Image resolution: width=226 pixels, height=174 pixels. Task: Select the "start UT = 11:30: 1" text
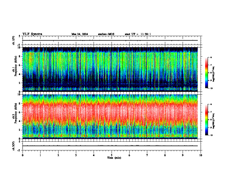138,34
